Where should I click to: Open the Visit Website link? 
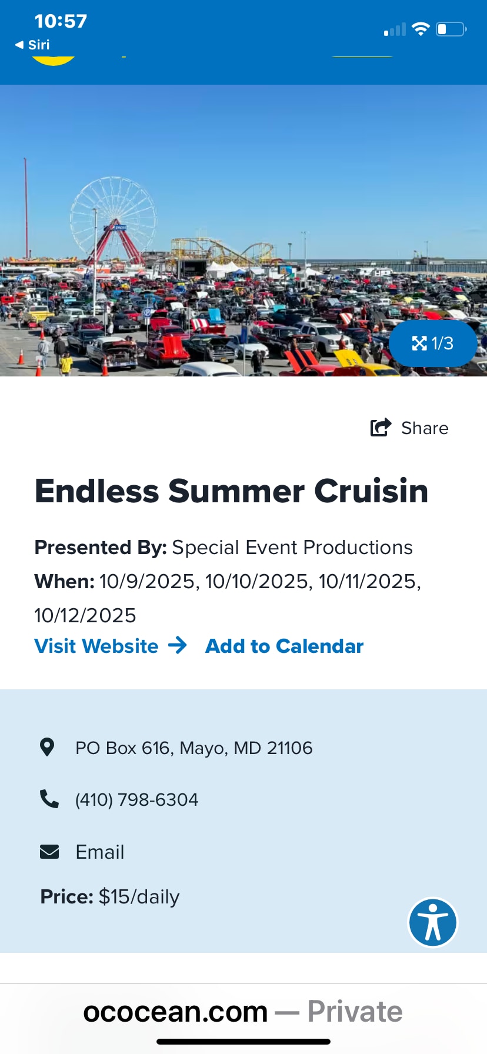click(96, 646)
